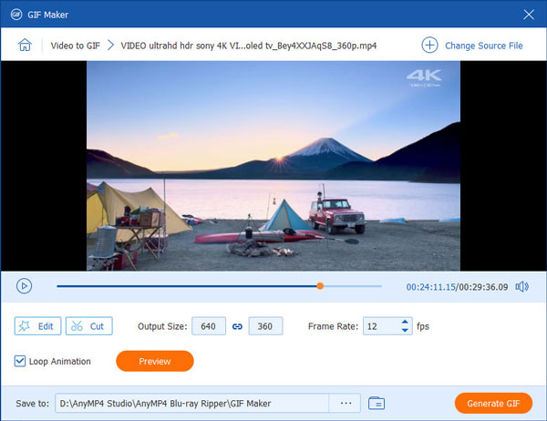Click the Change Source File plus icon

(429, 45)
